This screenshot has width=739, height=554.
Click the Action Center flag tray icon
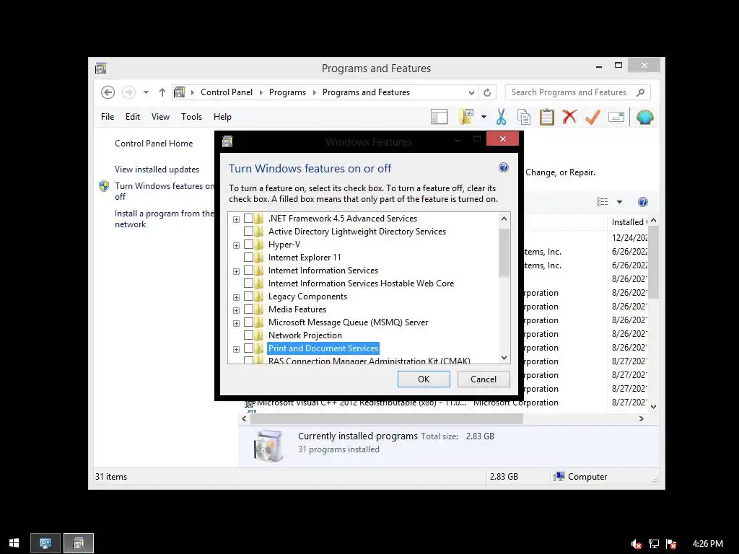click(x=671, y=544)
